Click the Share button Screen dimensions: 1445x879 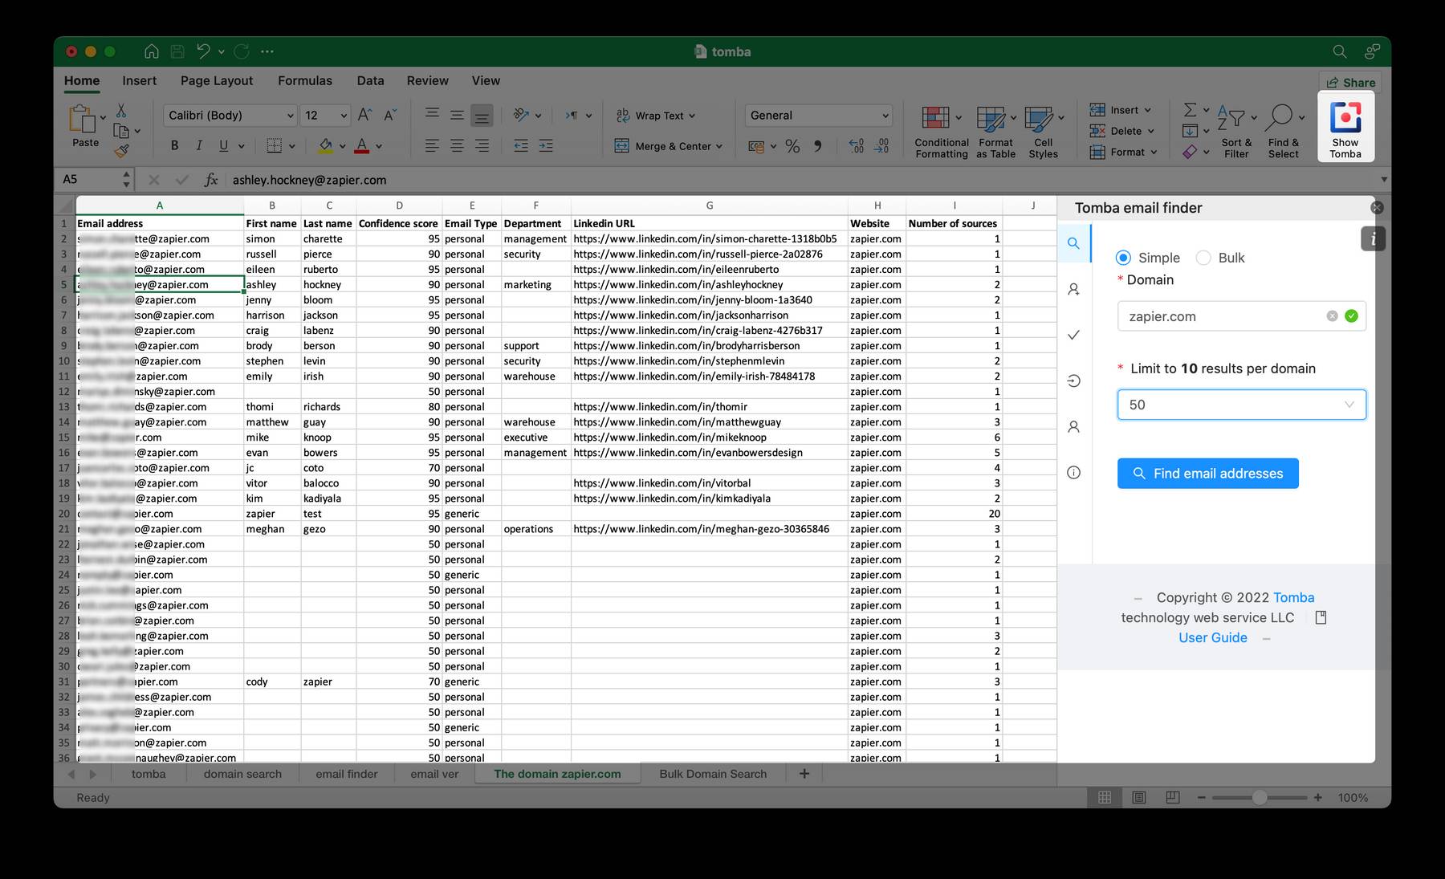coord(1351,83)
